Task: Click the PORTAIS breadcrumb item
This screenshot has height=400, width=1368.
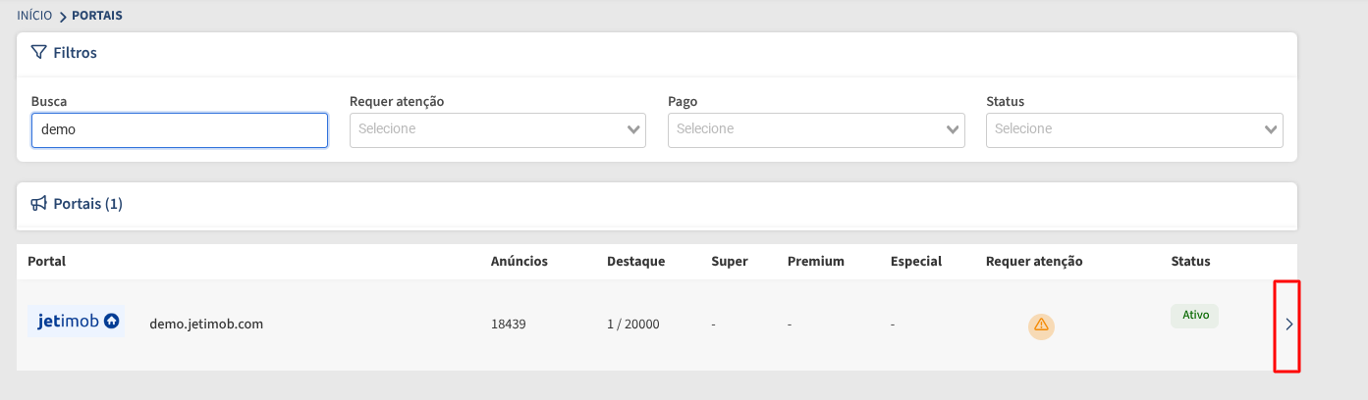Action: point(97,16)
